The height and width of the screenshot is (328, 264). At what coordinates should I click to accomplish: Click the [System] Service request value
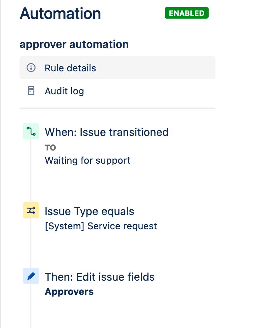(101, 226)
